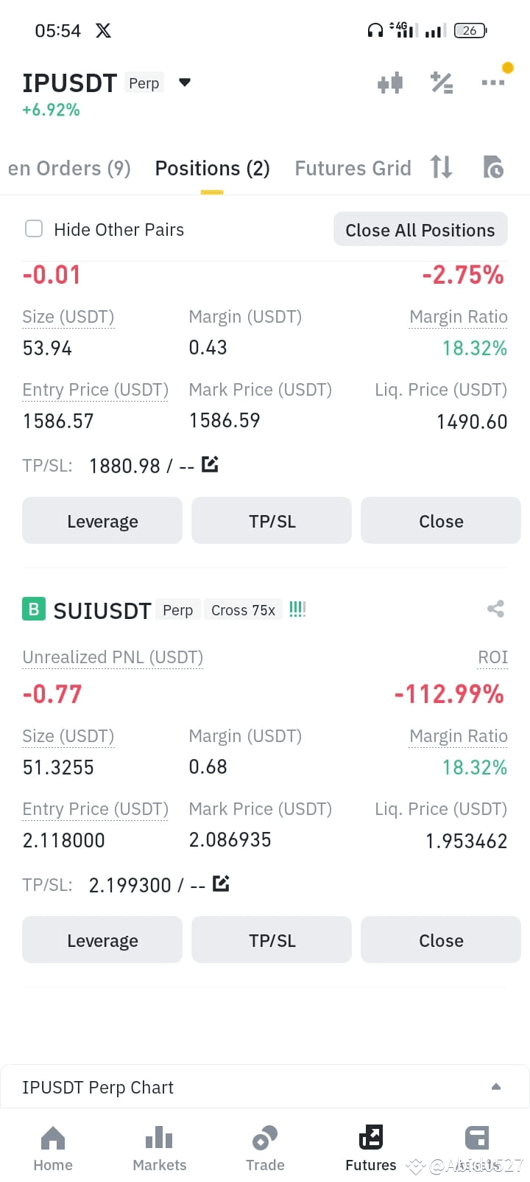Close the SUIUSDT position
Image resolution: width=530 pixels, height=1182 pixels.
441,940
